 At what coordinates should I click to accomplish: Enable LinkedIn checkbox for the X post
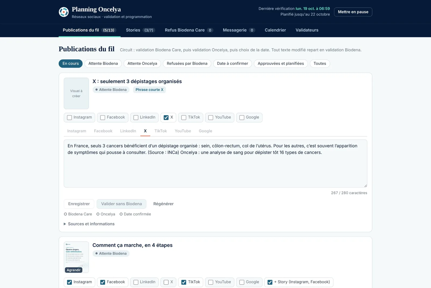point(136,117)
